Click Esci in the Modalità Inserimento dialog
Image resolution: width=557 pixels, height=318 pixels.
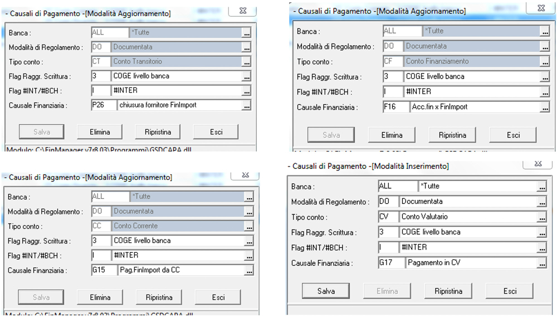point(510,291)
